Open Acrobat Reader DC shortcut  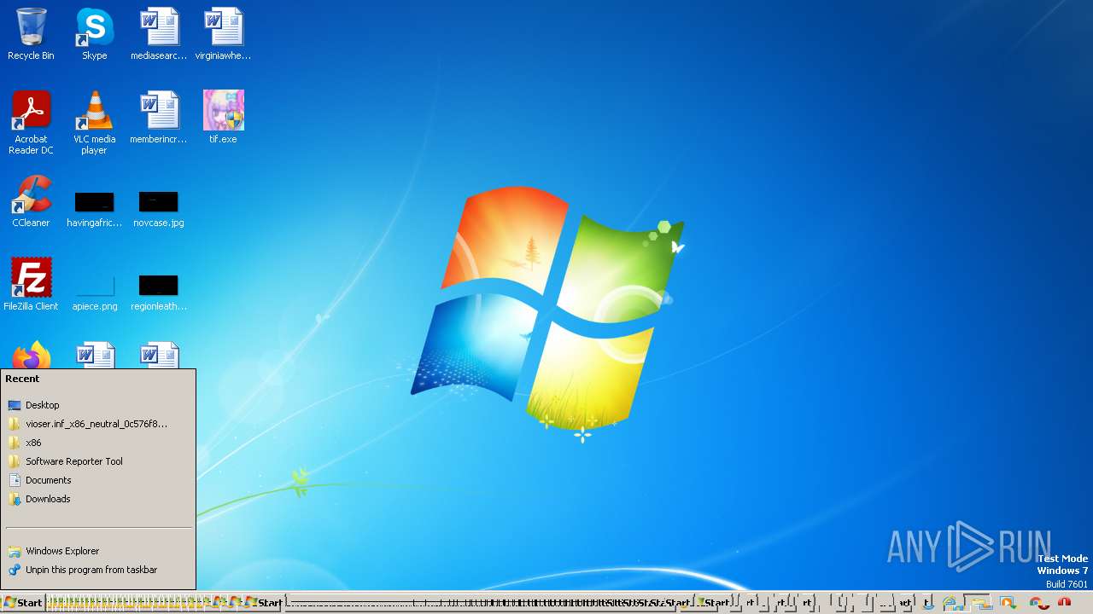[31, 123]
